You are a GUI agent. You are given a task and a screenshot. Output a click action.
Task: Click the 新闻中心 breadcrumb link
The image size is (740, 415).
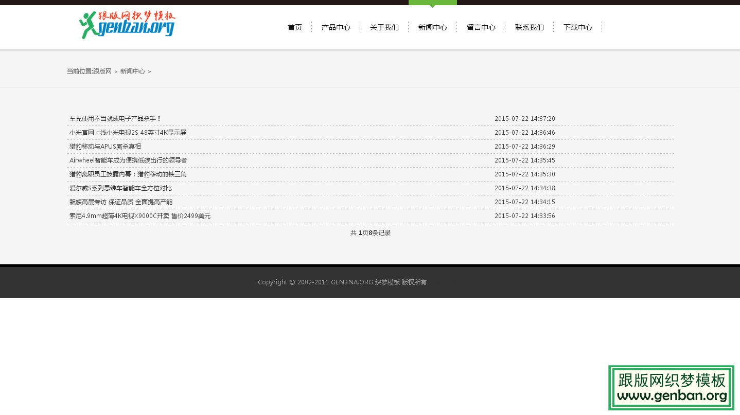tap(132, 71)
